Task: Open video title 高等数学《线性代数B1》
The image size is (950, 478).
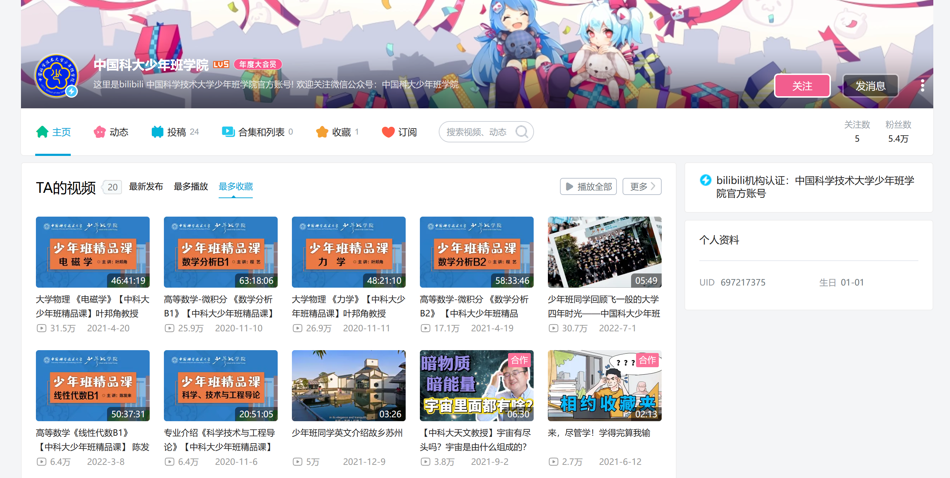Action: point(92,440)
